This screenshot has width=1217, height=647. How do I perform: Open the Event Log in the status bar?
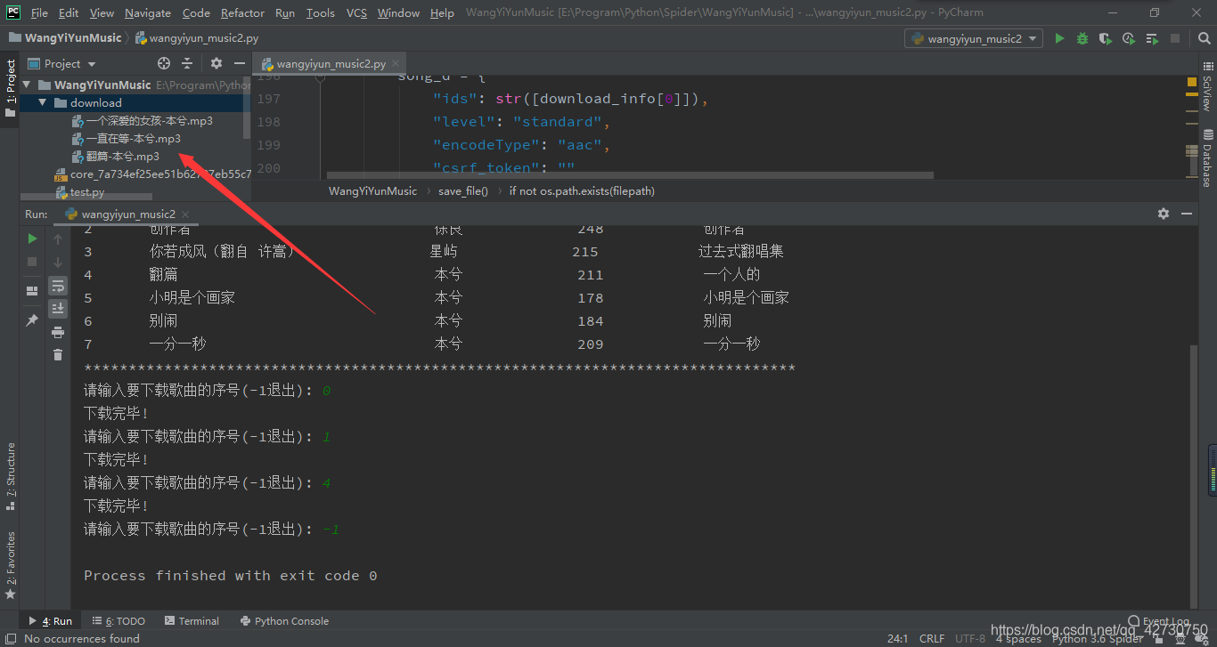click(x=1158, y=621)
